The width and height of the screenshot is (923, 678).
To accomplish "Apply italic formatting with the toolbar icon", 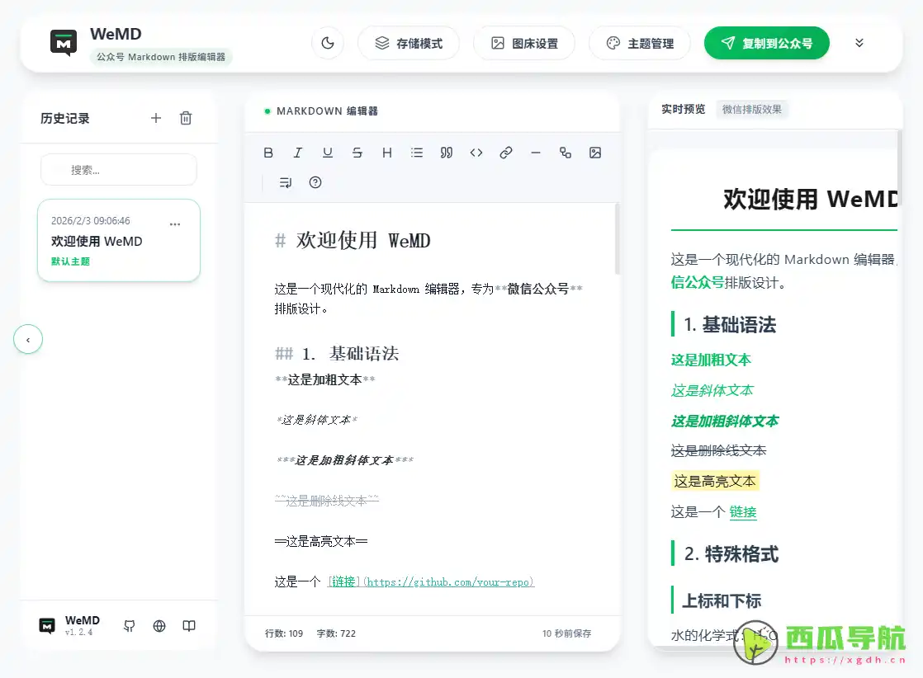I will pos(298,153).
